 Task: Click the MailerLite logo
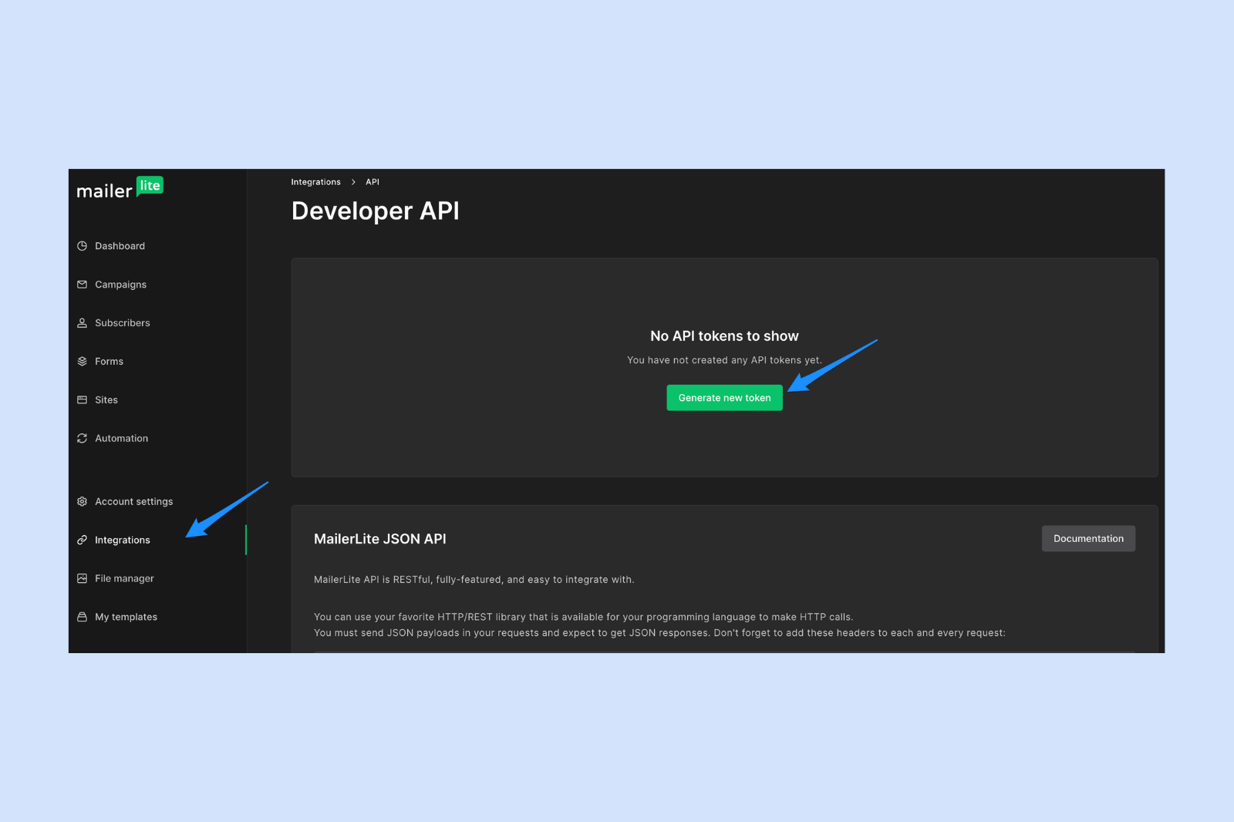120,188
